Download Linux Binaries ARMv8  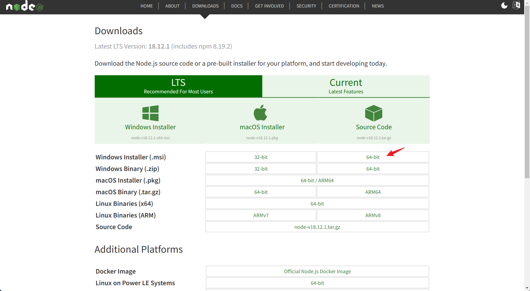coord(373,215)
